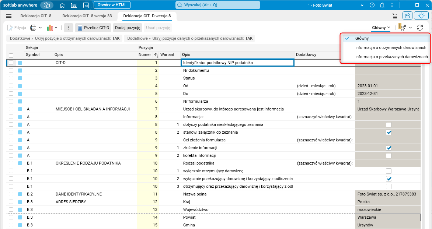Screen dimensions: 432x229
Task: Toggle the lightbulb hints icon
Action: click(x=421, y=16)
